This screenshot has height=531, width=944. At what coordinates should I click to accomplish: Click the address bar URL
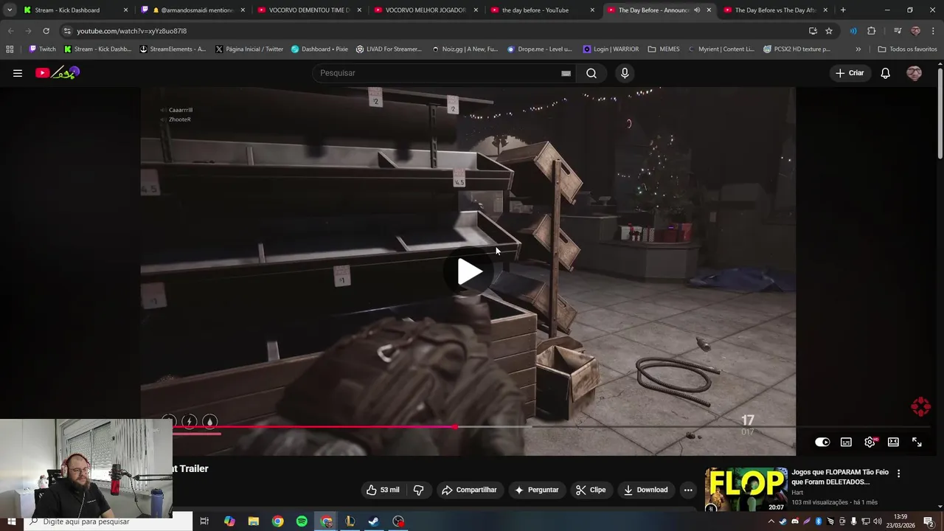[131, 31]
